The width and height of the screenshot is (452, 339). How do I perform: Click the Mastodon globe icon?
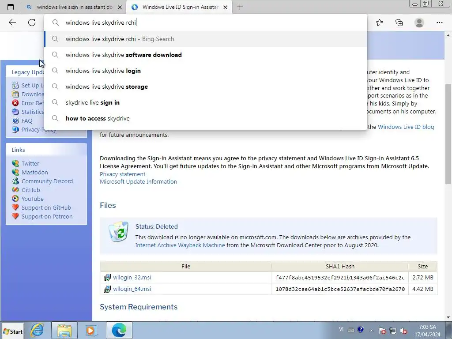(15, 172)
